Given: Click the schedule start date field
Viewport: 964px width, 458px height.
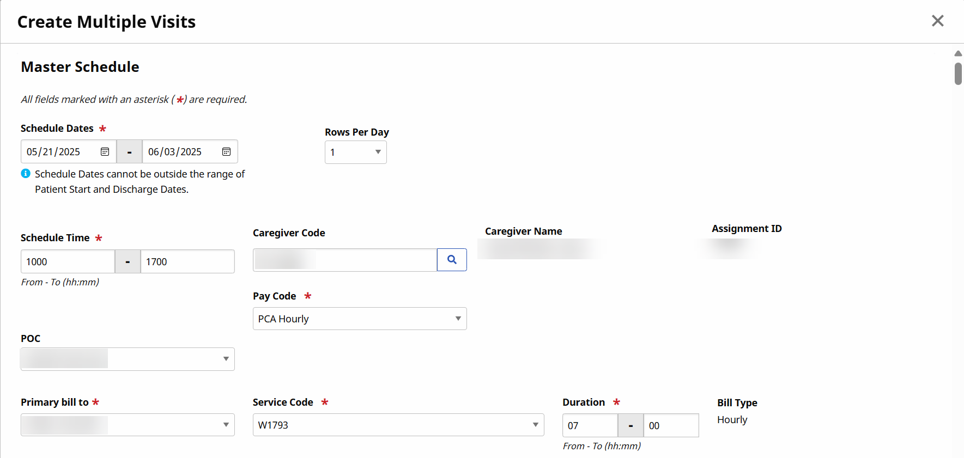Looking at the screenshot, I should 60,152.
